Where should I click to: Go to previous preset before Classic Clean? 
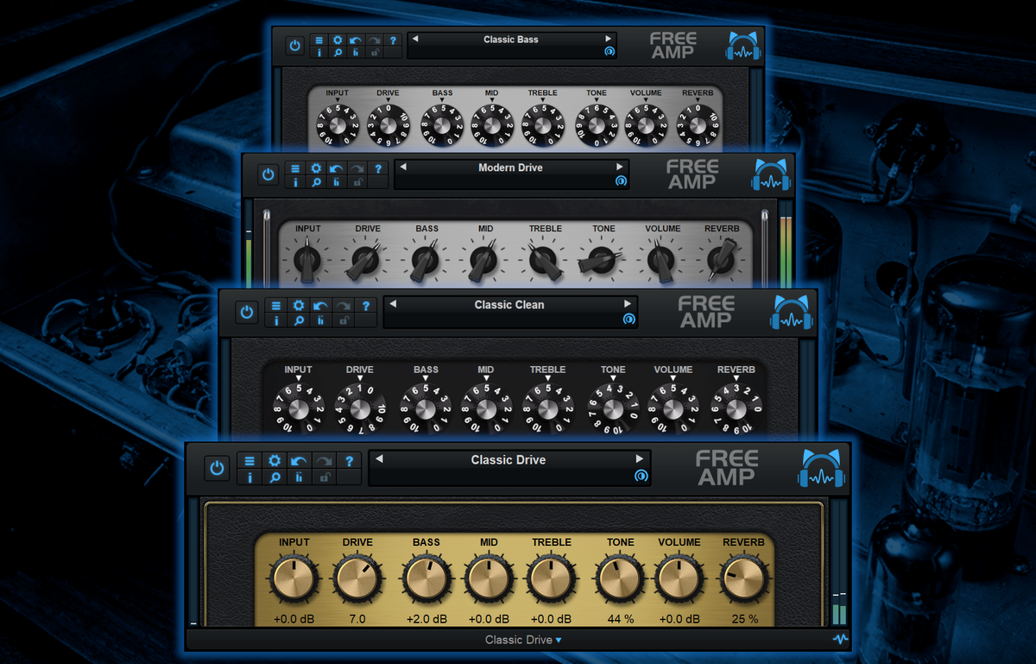click(x=393, y=305)
